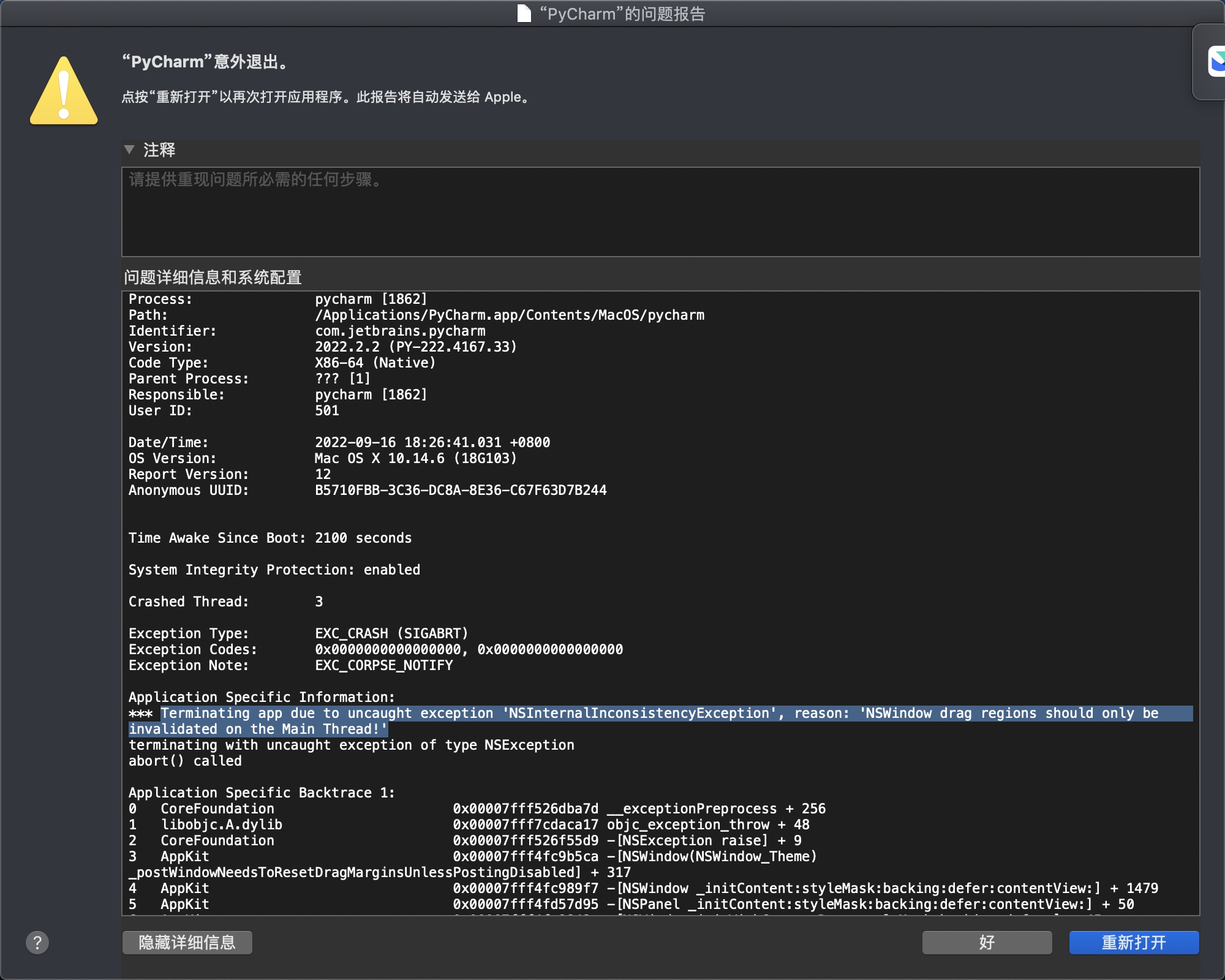
Task: Click the 重新打开 button
Action: coord(1134,943)
